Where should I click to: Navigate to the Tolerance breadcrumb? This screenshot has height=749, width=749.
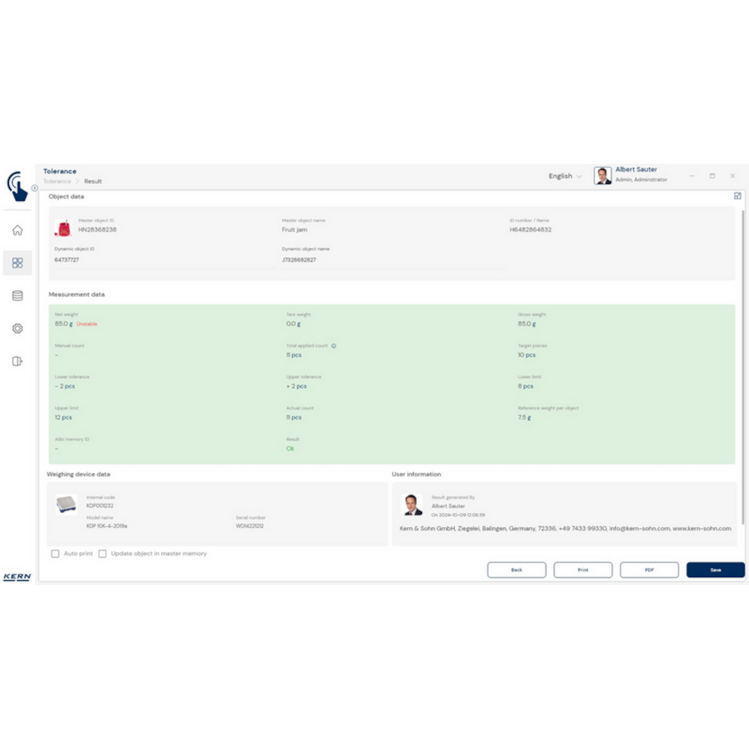coord(57,181)
